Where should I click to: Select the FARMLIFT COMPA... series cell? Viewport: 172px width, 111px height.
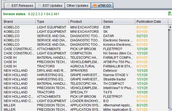tap(118, 58)
